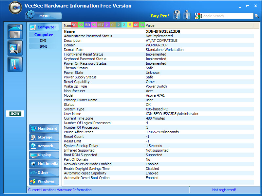Click the monitor with magnifier sidebar icon
262x196 pixels.
(15, 48)
